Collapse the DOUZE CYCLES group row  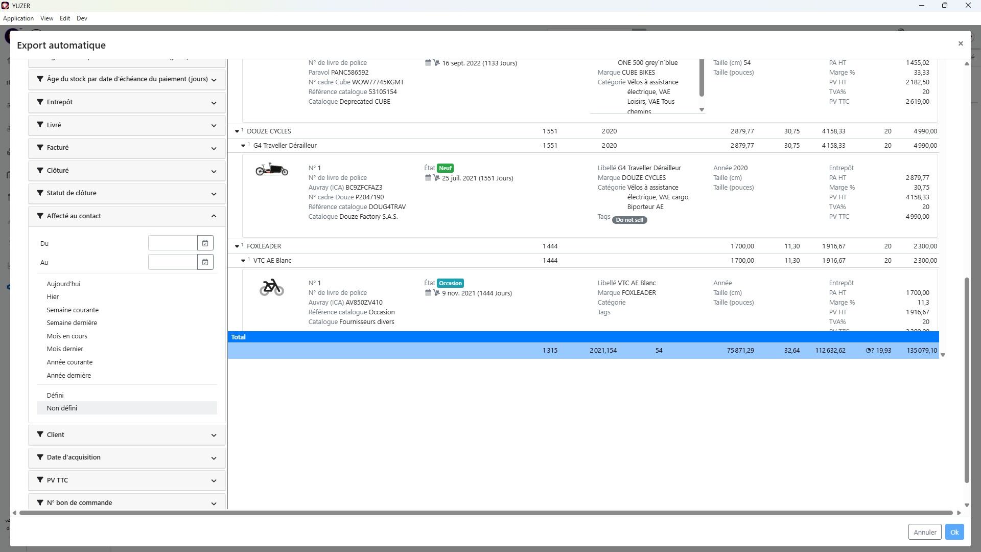point(237,131)
